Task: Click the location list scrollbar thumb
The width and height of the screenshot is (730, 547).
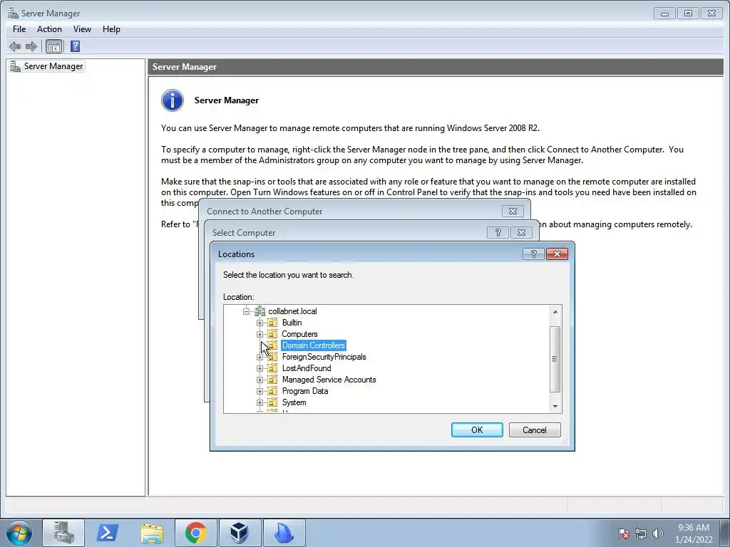Action: [x=555, y=359]
